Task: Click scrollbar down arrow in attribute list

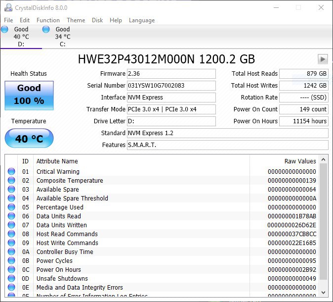Action: point(324,293)
